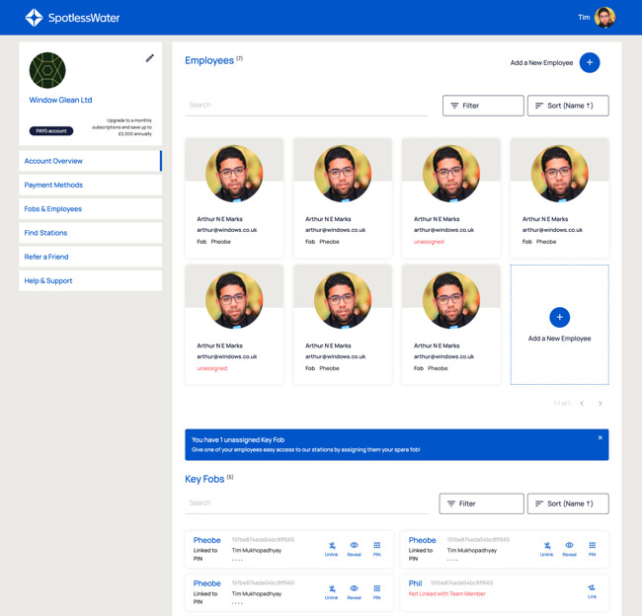Close the unassigned Key Fob banner
This screenshot has height=616, width=642.
click(x=600, y=437)
